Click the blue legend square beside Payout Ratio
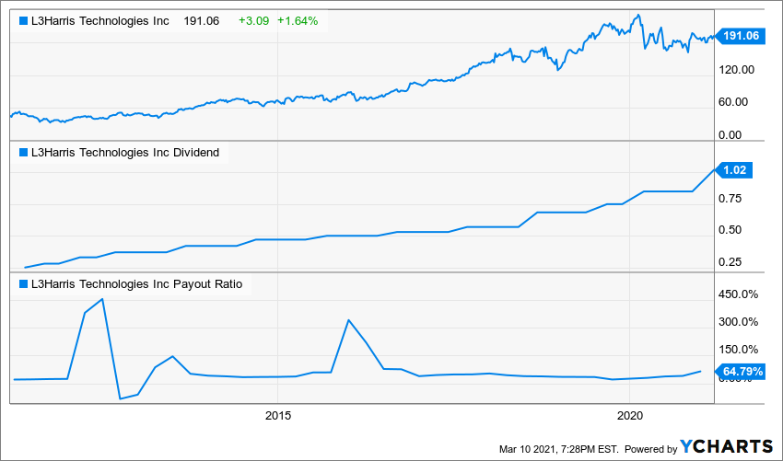783x461 pixels. (x=23, y=284)
